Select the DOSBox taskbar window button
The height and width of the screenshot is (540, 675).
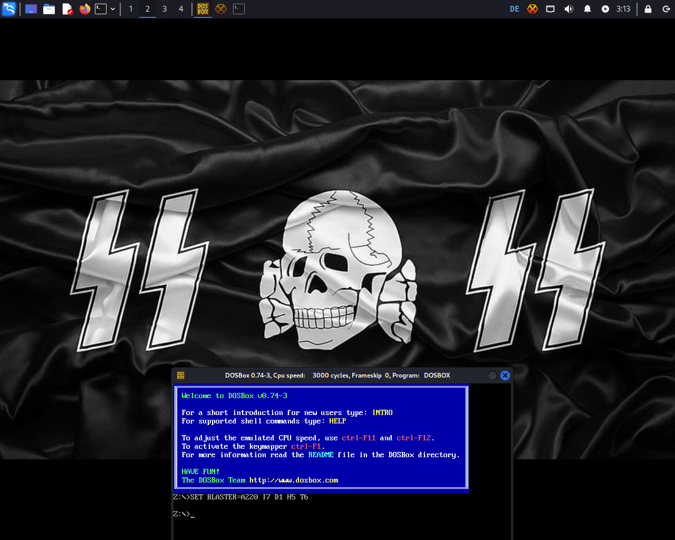(x=203, y=9)
